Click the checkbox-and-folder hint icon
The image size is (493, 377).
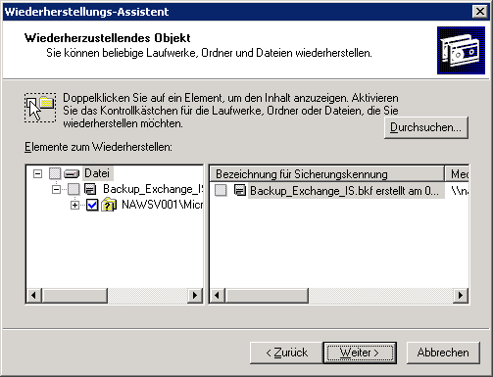(40, 108)
